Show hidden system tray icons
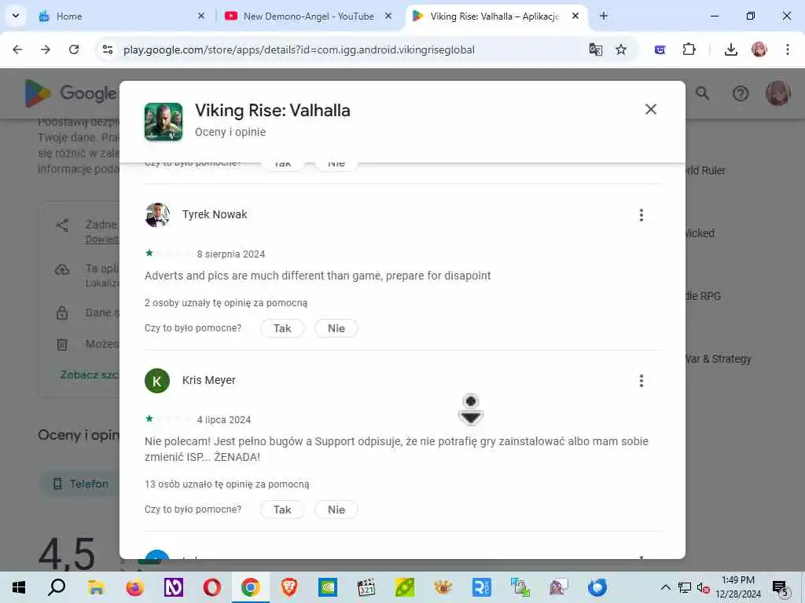This screenshot has height=603, width=805. pos(665,587)
